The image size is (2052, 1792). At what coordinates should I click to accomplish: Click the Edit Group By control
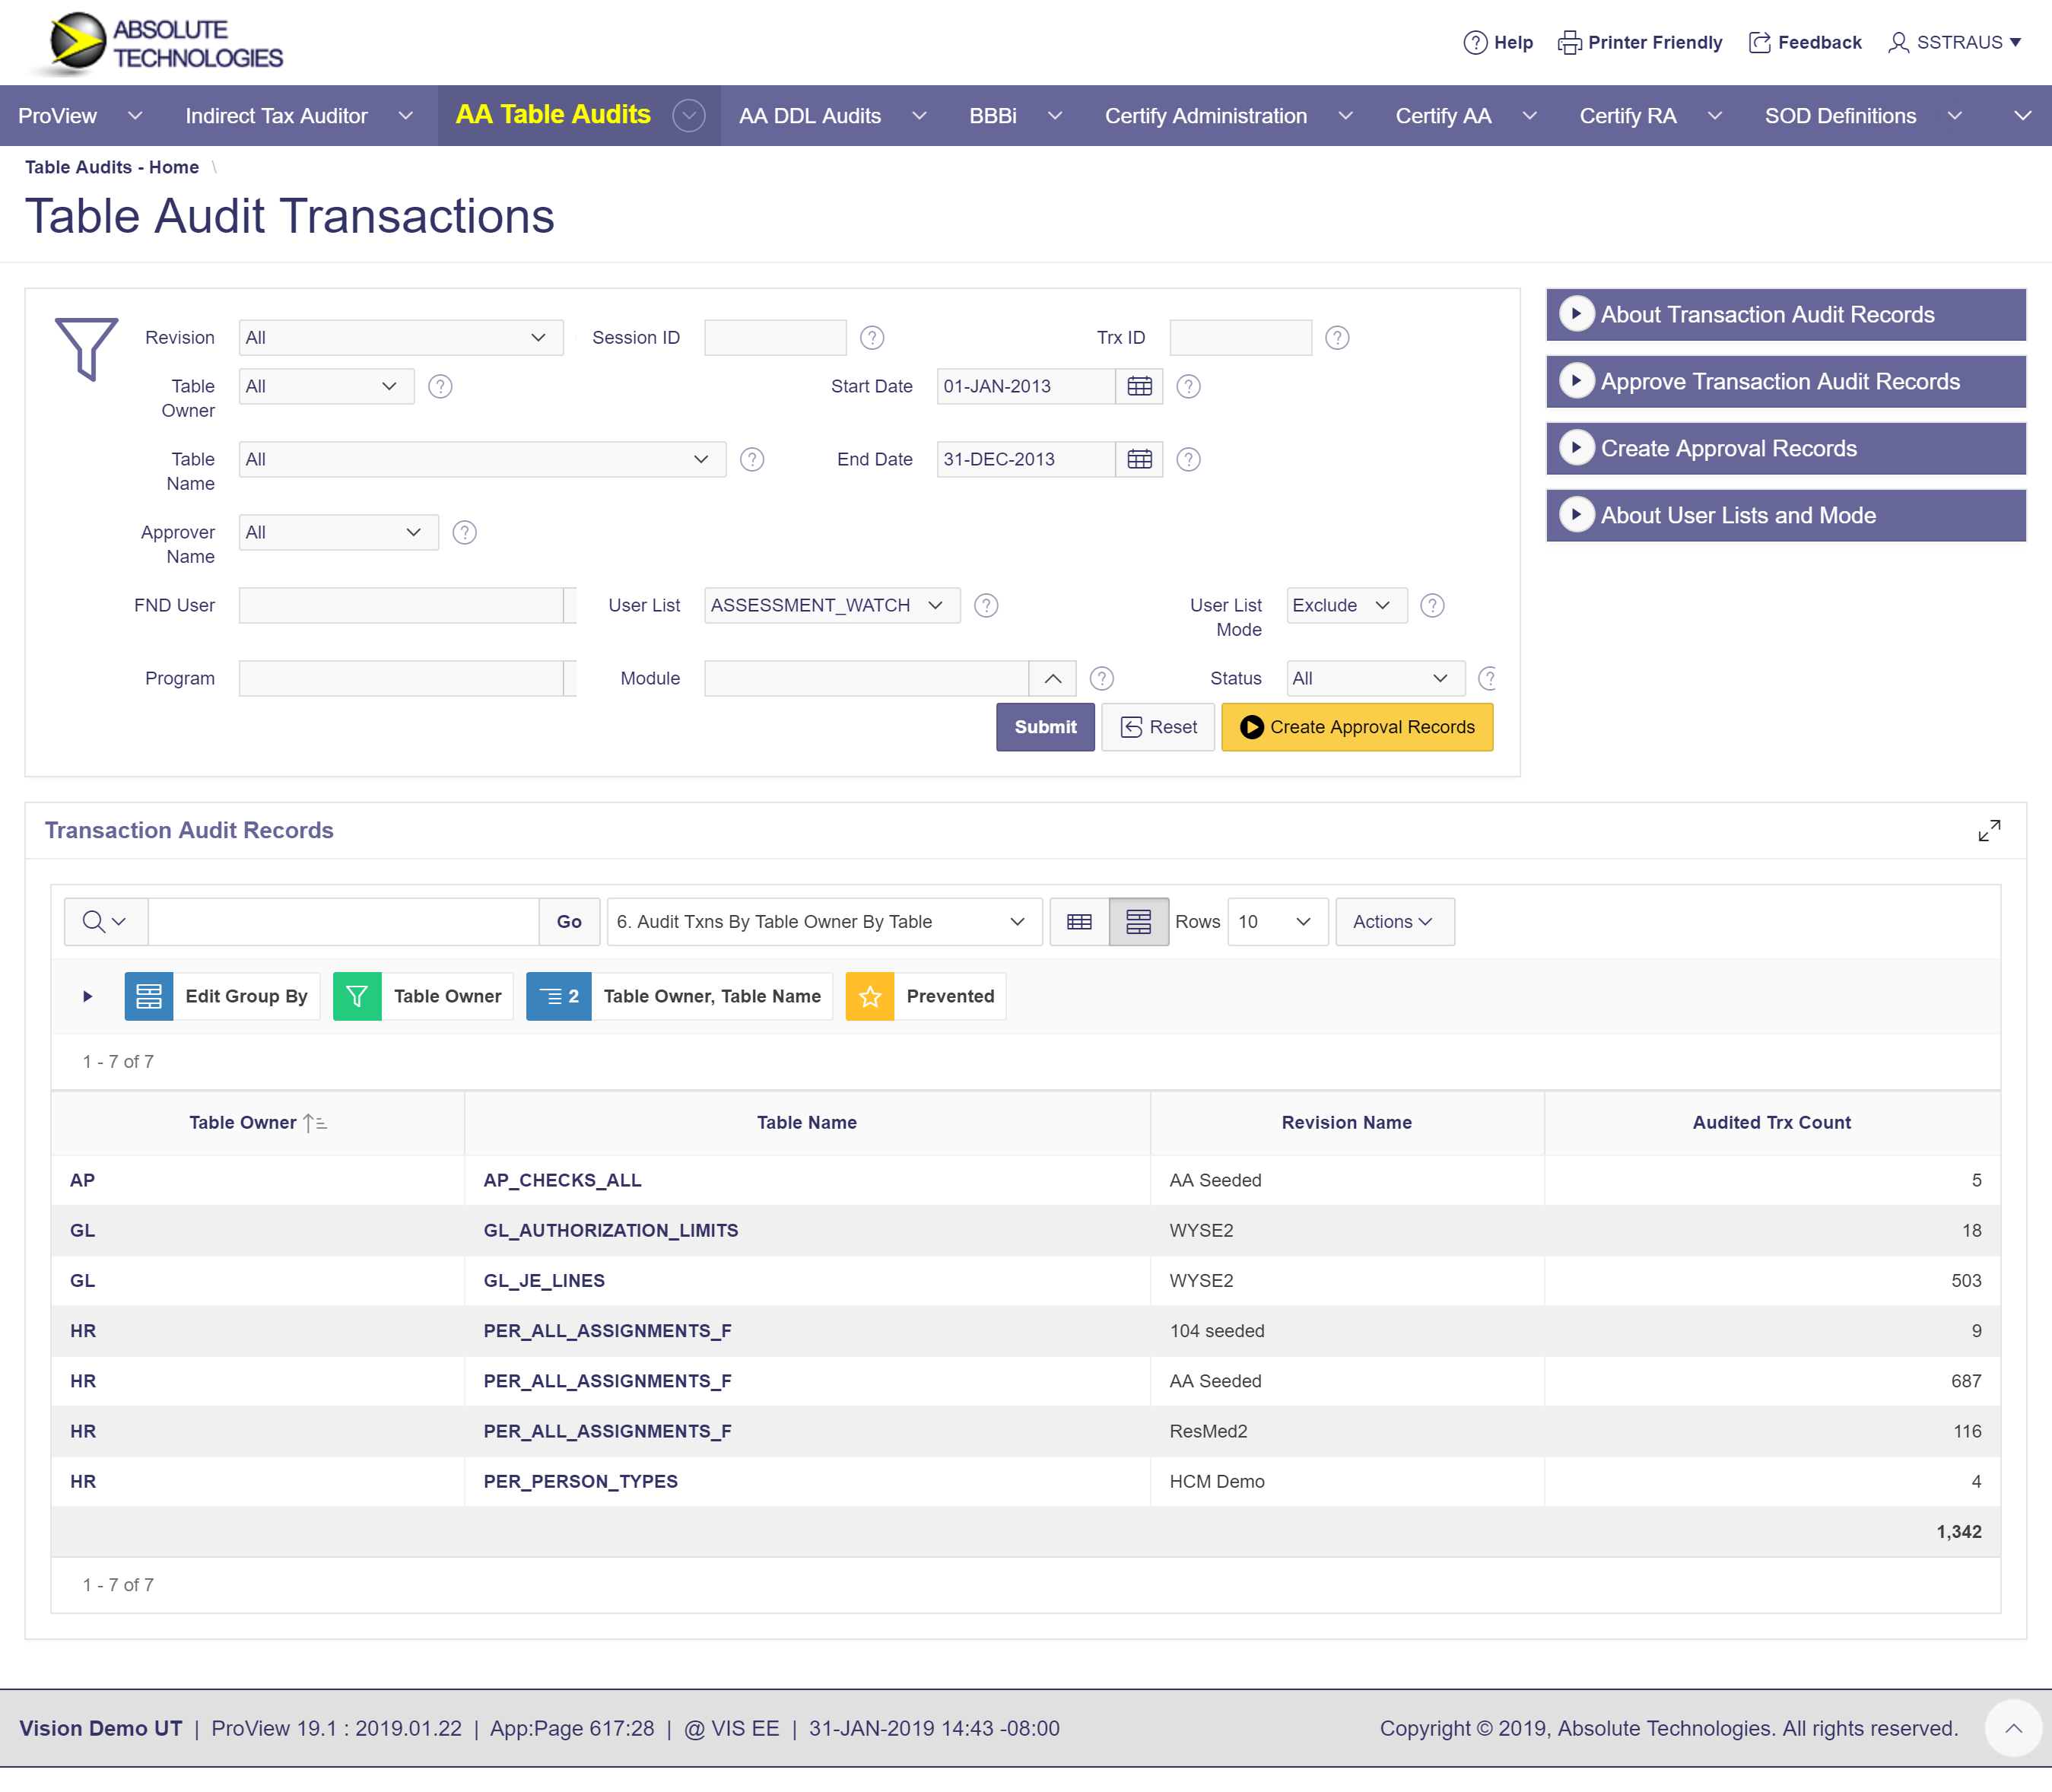coord(222,996)
